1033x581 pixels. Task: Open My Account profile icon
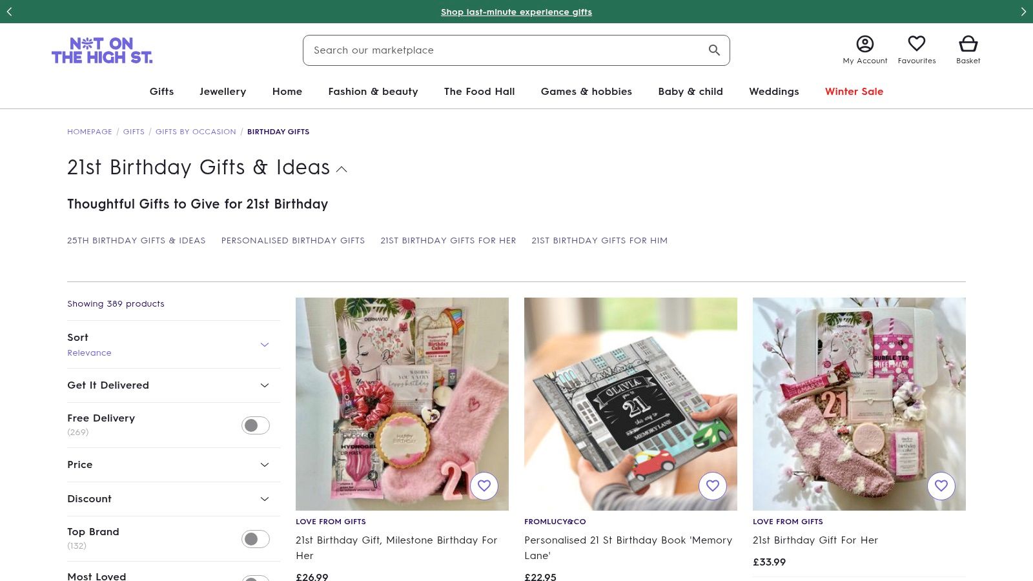click(864, 44)
